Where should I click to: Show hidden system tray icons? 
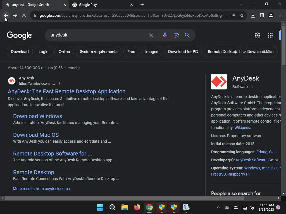[218, 207]
